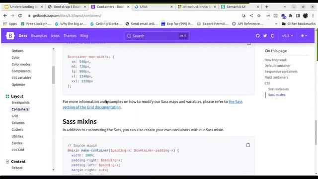
Task: Go to Breakpoints in the sidebar
Action: (20, 102)
